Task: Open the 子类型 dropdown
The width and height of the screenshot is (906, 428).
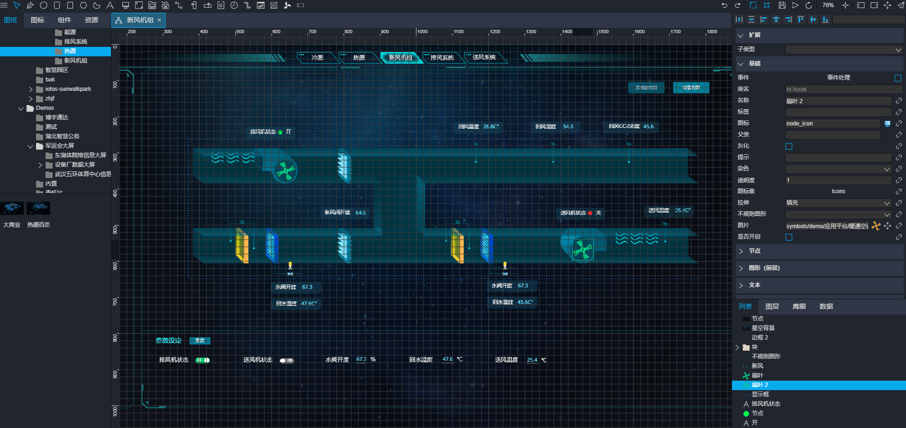Action: pos(844,50)
